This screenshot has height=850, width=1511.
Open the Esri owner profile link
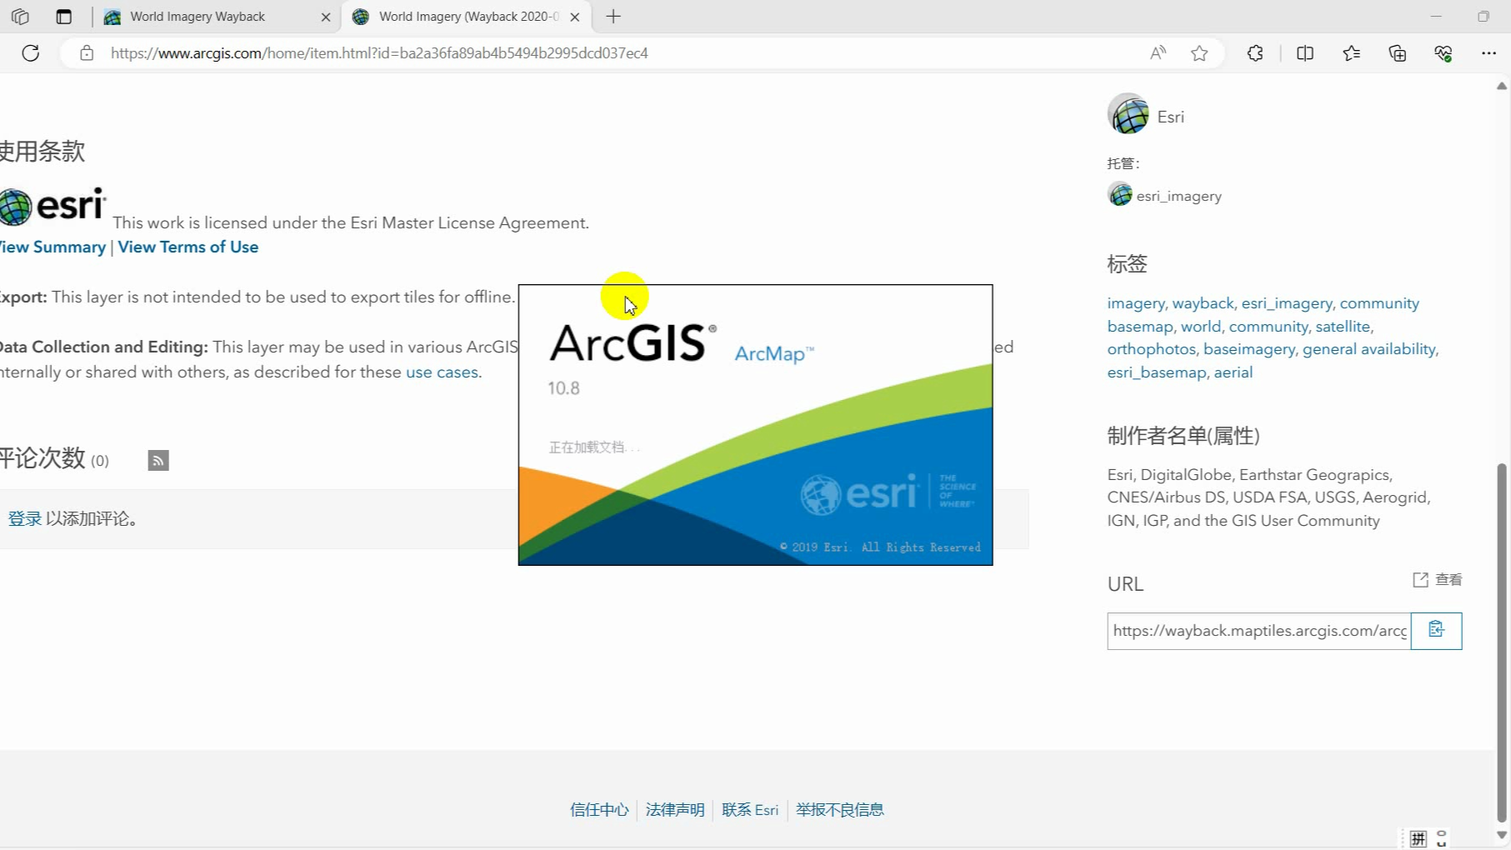(1170, 117)
